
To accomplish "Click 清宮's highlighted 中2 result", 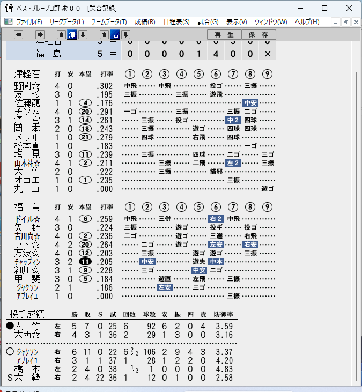I will pos(233,120).
